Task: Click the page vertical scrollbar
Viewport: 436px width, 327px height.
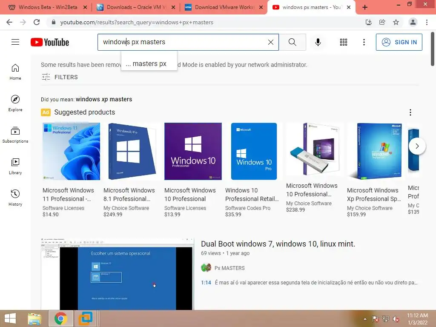Action: click(x=433, y=49)
